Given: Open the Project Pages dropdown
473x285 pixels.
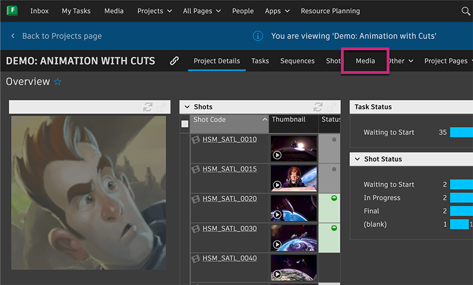Looking at the screenshot, I should pyautogui.click(x=448, y=61).
